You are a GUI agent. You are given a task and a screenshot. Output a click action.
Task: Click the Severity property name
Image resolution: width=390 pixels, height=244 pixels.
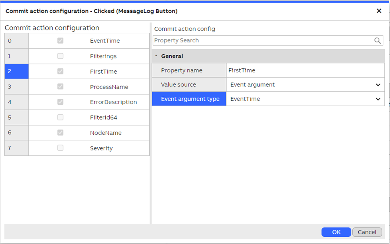pyautogui.click(x=101, y=148)
